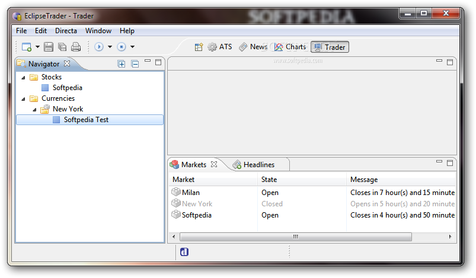Select the Softpedia market row
The width and height of the screenshot is (476, 278).
[312, 215]
